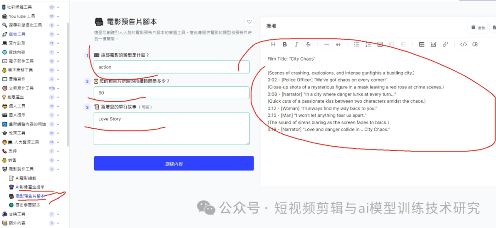Click the 'Scenes of crashing, explosions' line
The image size is (496, 228).
[341, 73]
